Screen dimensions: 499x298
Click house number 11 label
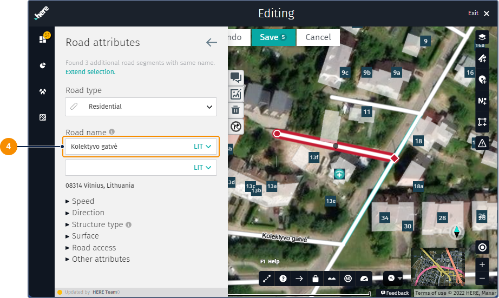[366, 111]
